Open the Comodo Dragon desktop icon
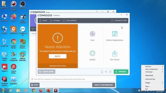Screen dimensions: 166x93 [13, 6]
